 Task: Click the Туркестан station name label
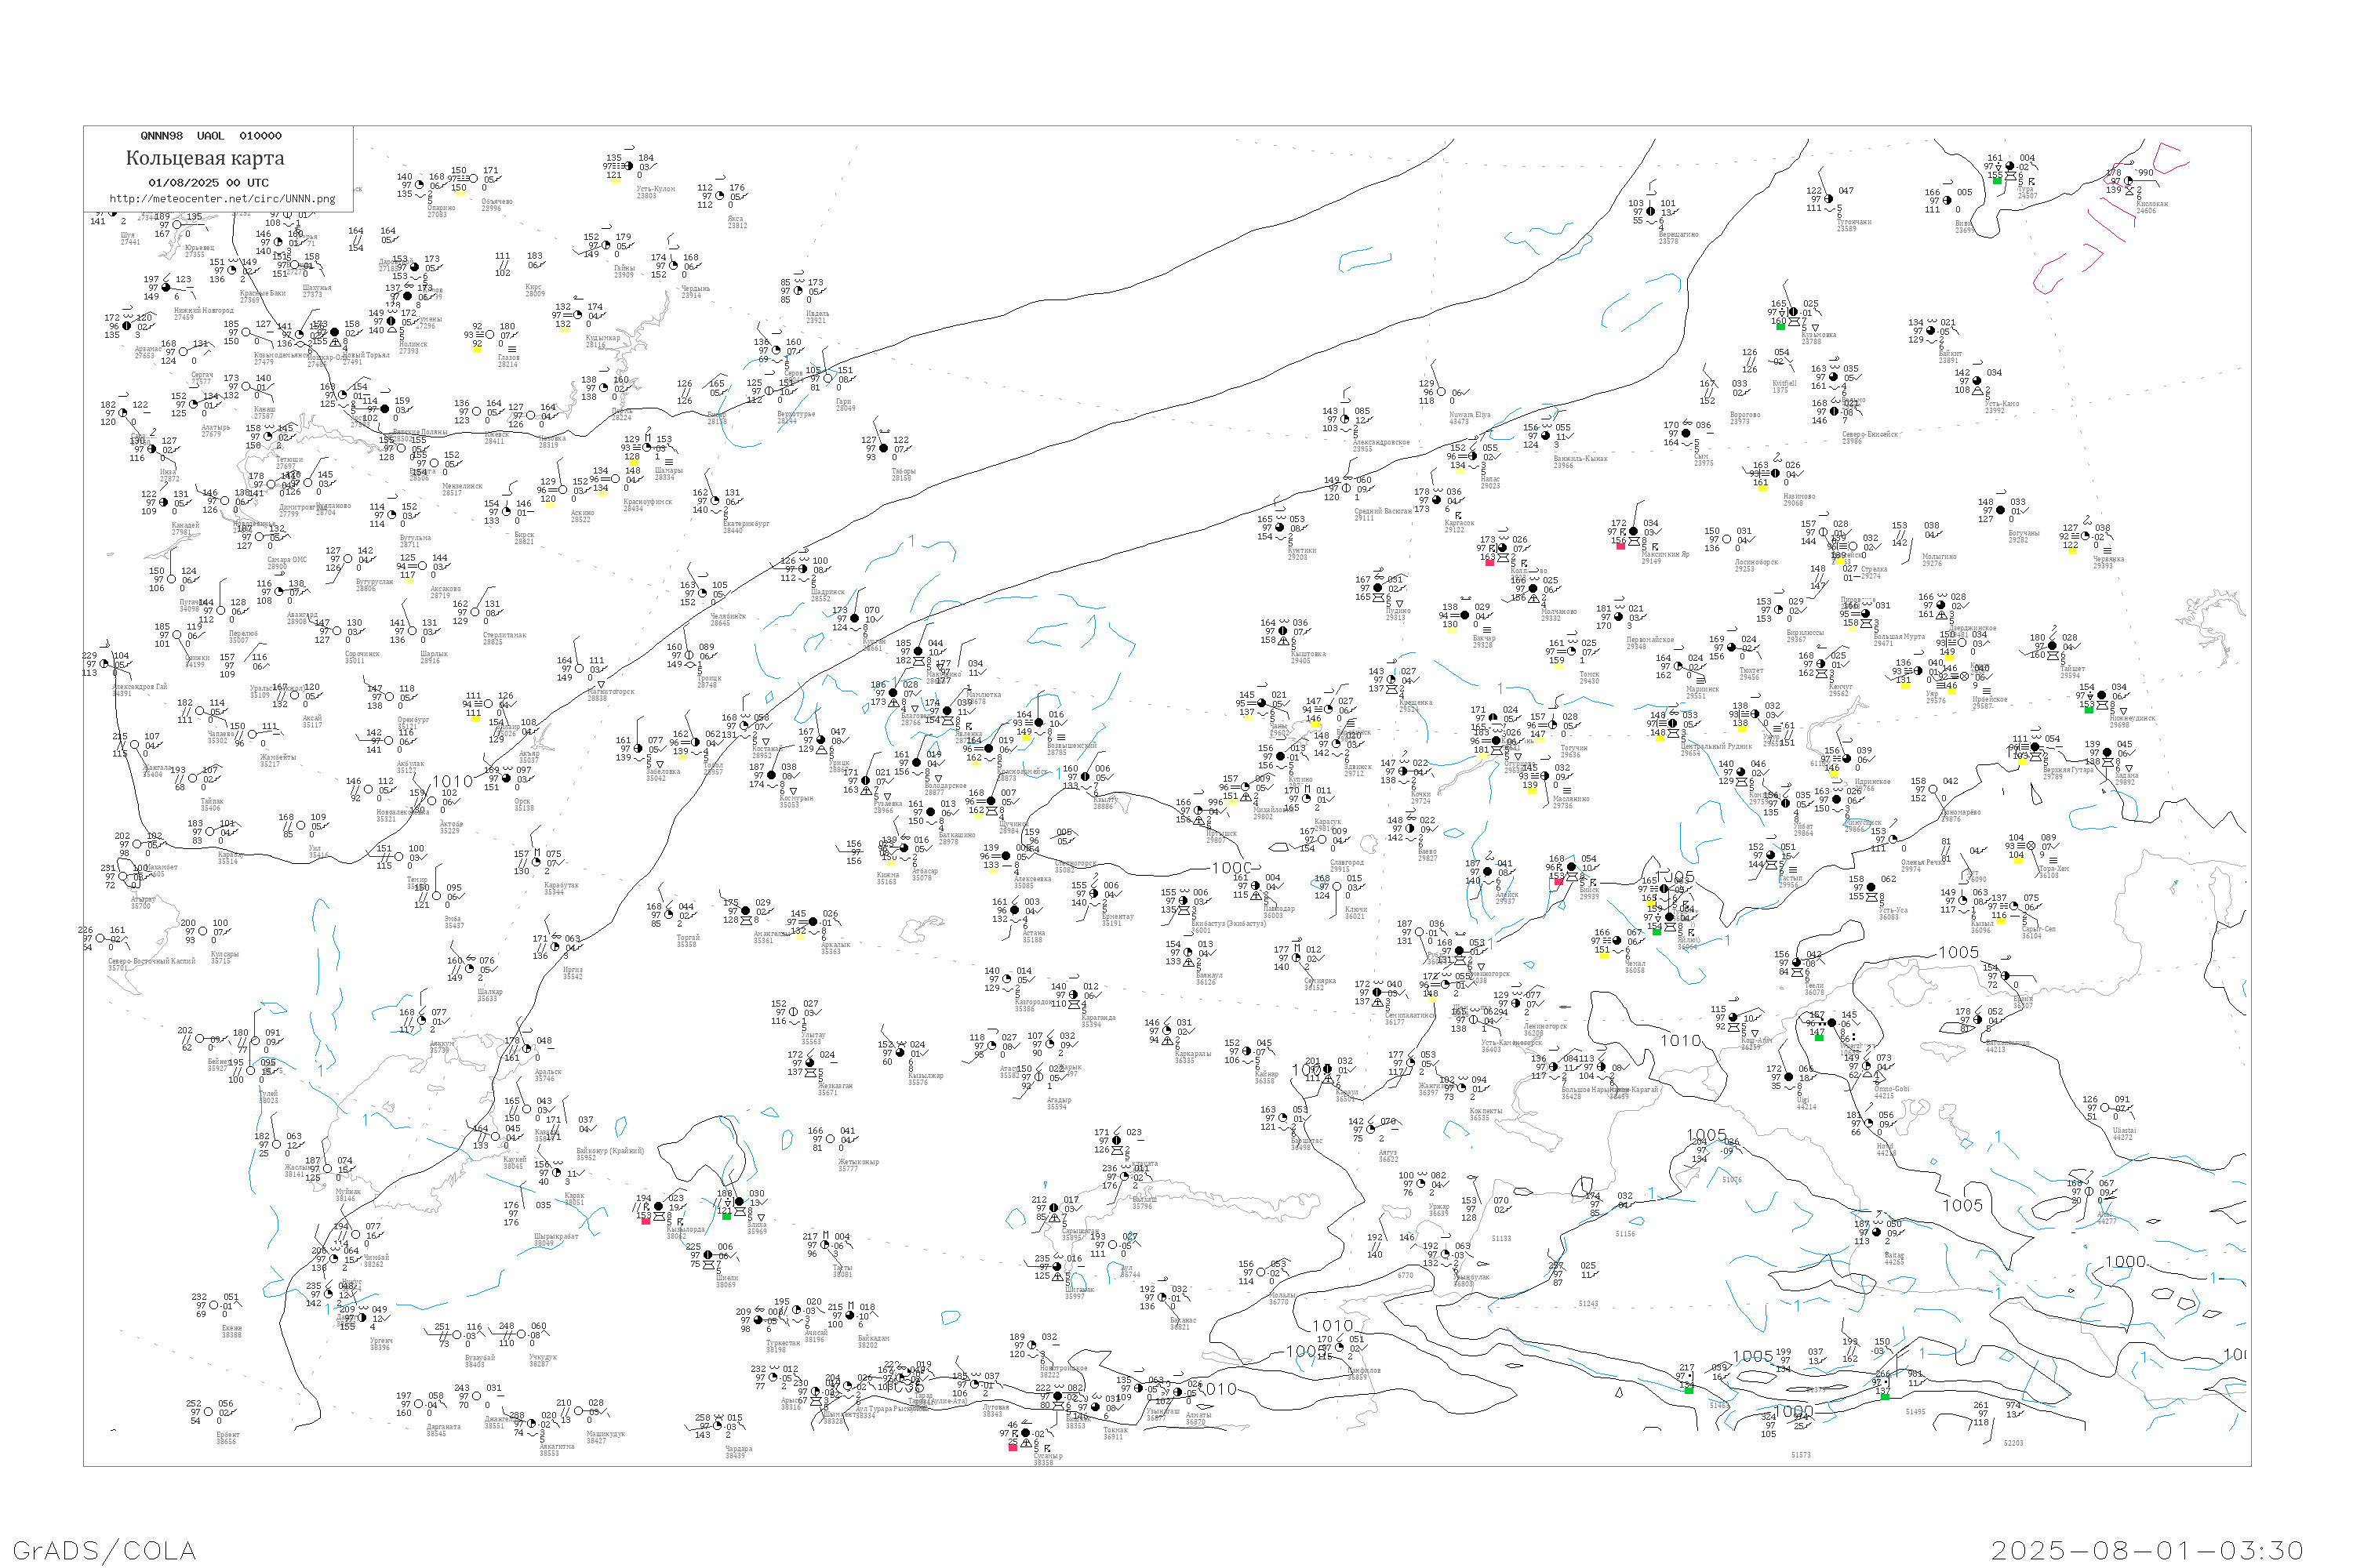782,1343
